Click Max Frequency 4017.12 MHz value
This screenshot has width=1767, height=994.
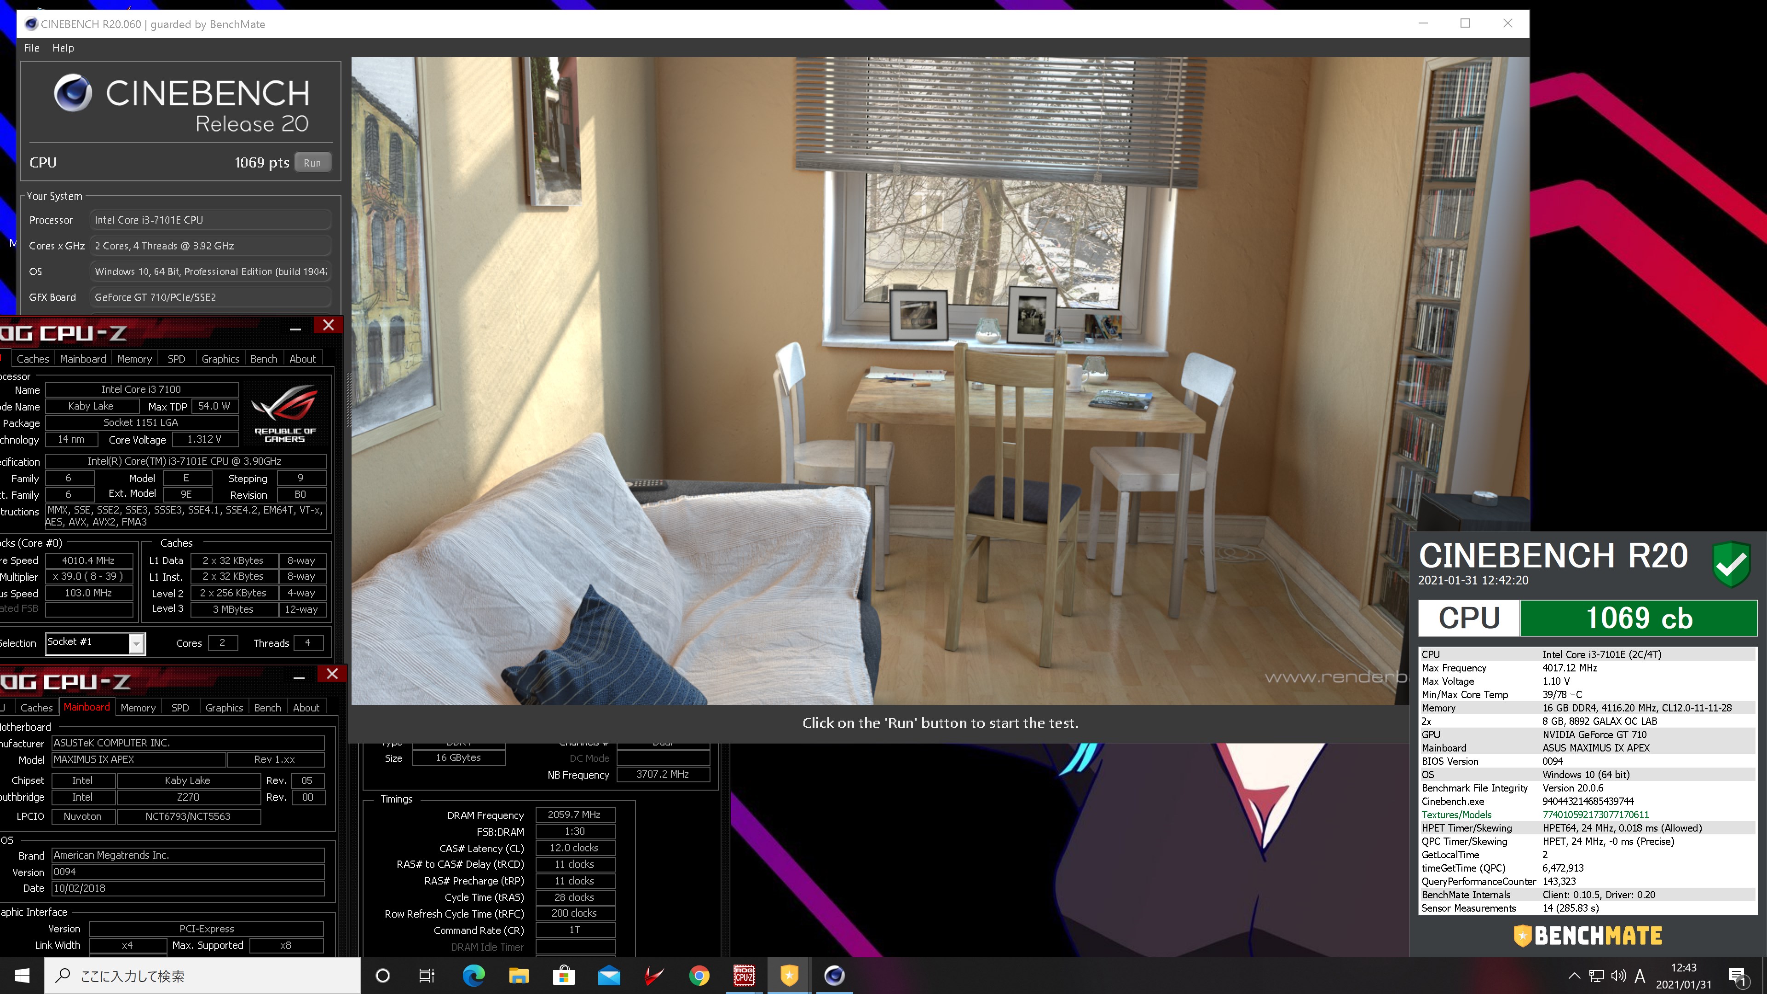click(1570, 668)
